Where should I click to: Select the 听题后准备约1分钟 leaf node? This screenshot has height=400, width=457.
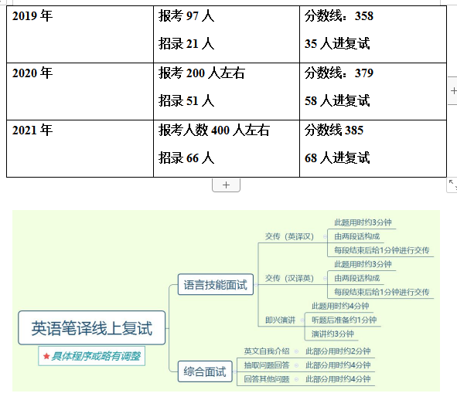(x=344, y=320)
